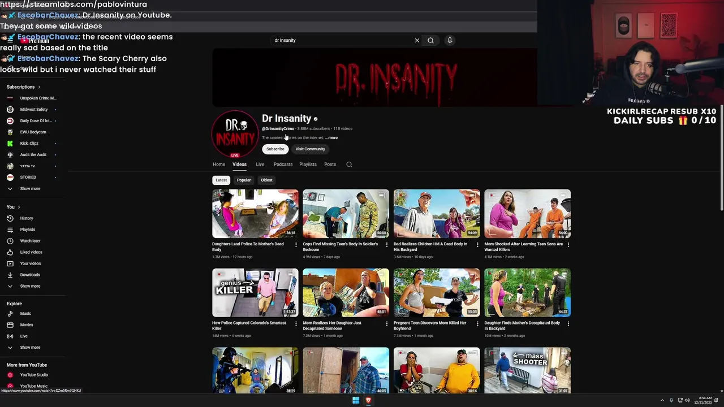Open Playlists in the left sidebar

coord(28,230)
